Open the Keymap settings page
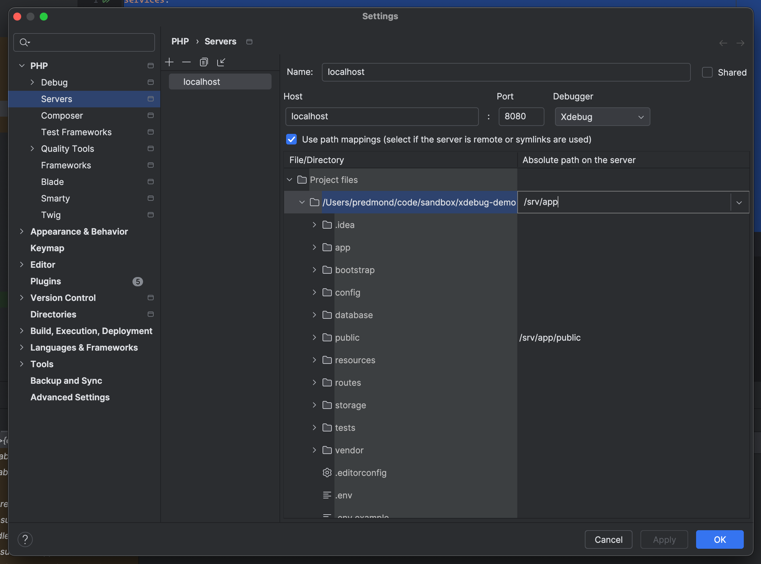Screen dimensions: 761x564 [x=47, y=248]
